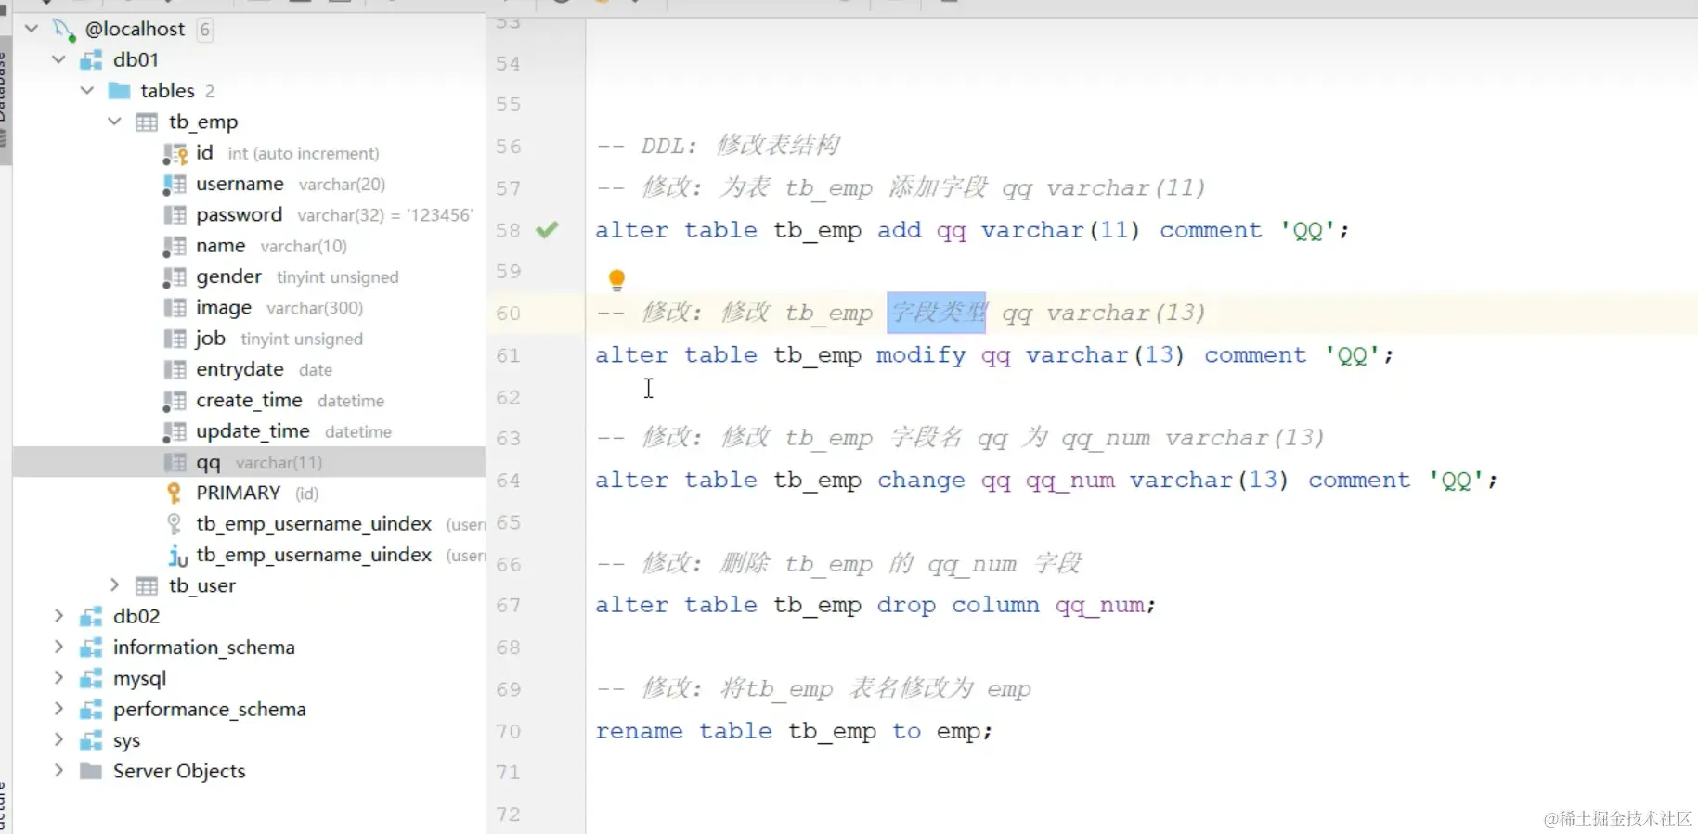The width and height of the screenshot is (1698, 834).
Task: Click the information_schema icon
Action: coord(91,648)
